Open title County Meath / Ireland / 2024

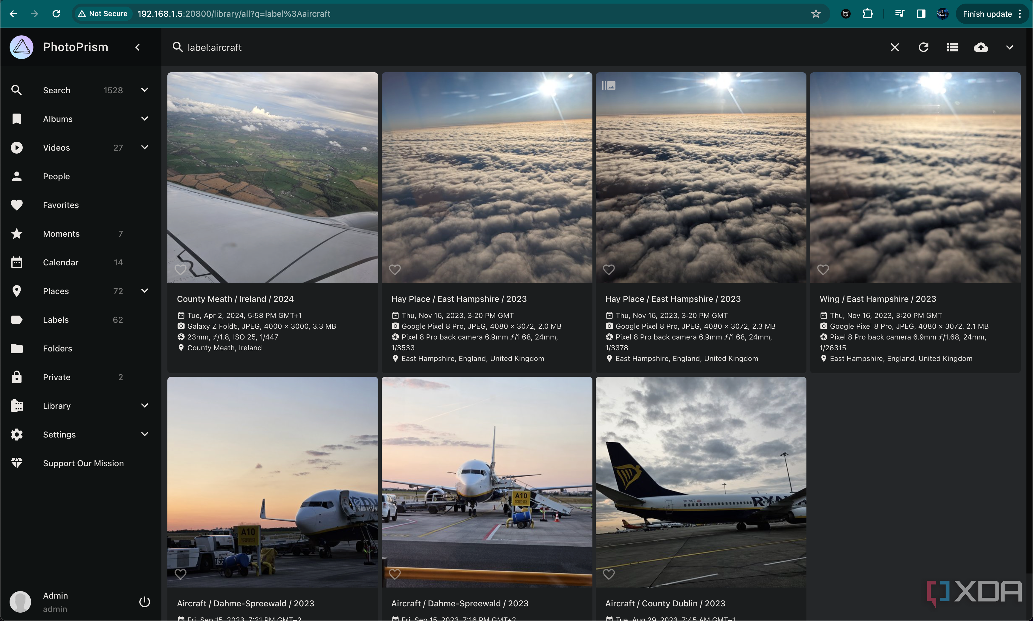(235, 299)
